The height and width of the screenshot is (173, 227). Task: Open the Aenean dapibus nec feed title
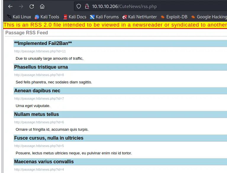pyautogui.click(x=37, y=91)
